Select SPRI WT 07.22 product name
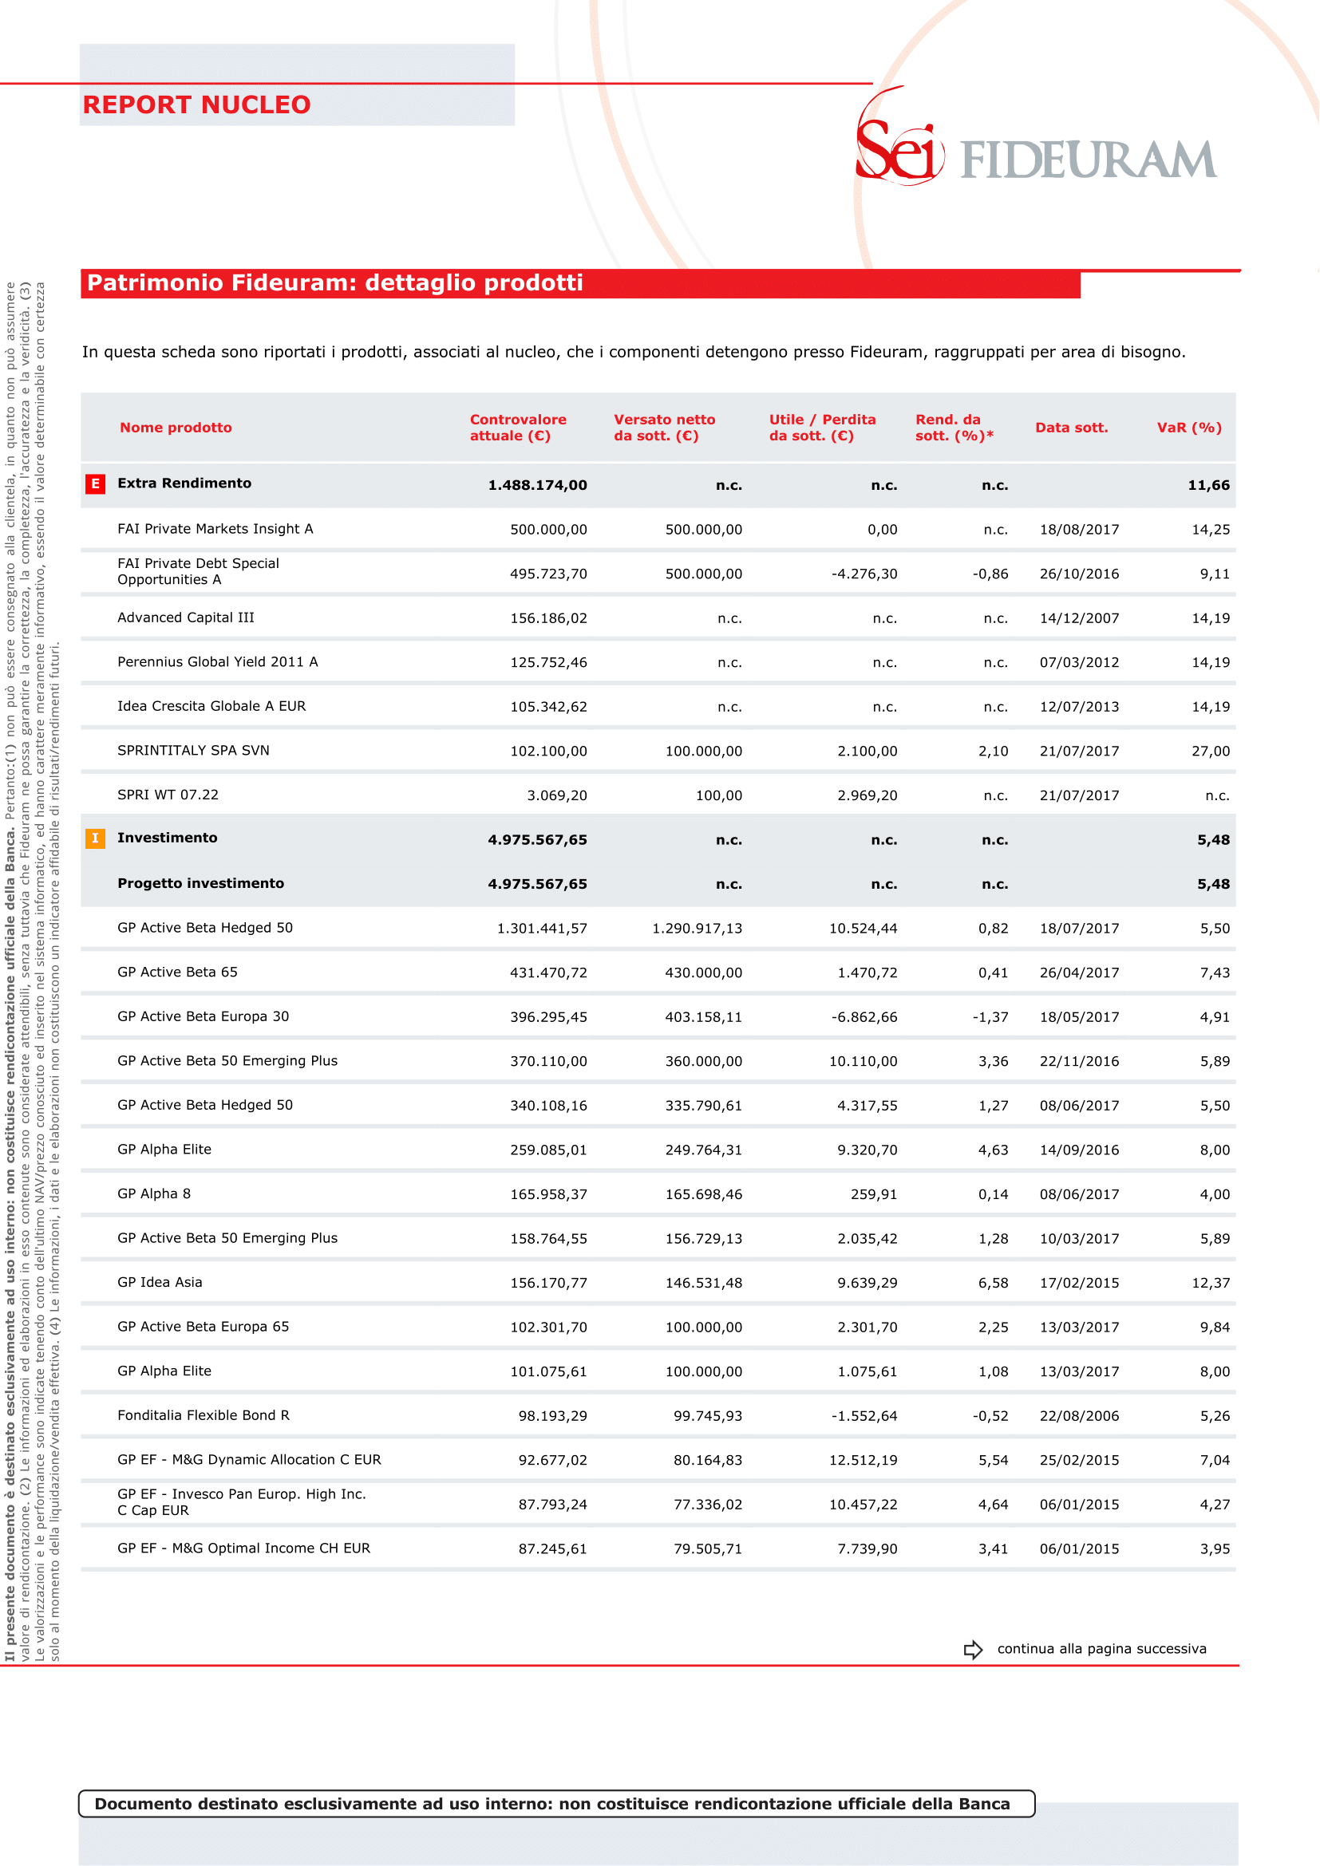This screenshot has height=1866, width=1320. 168,795
